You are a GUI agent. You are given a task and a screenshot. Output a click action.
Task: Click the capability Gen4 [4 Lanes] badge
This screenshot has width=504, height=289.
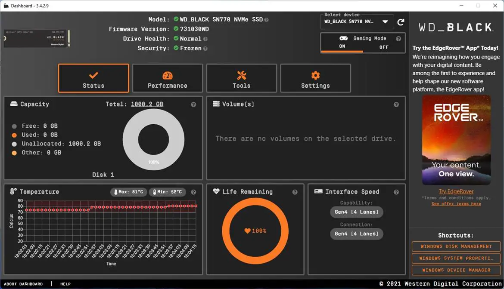click(356, 212)
